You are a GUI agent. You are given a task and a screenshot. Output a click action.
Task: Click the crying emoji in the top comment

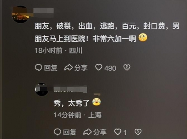pyautogui.click(x=143, y=38)
